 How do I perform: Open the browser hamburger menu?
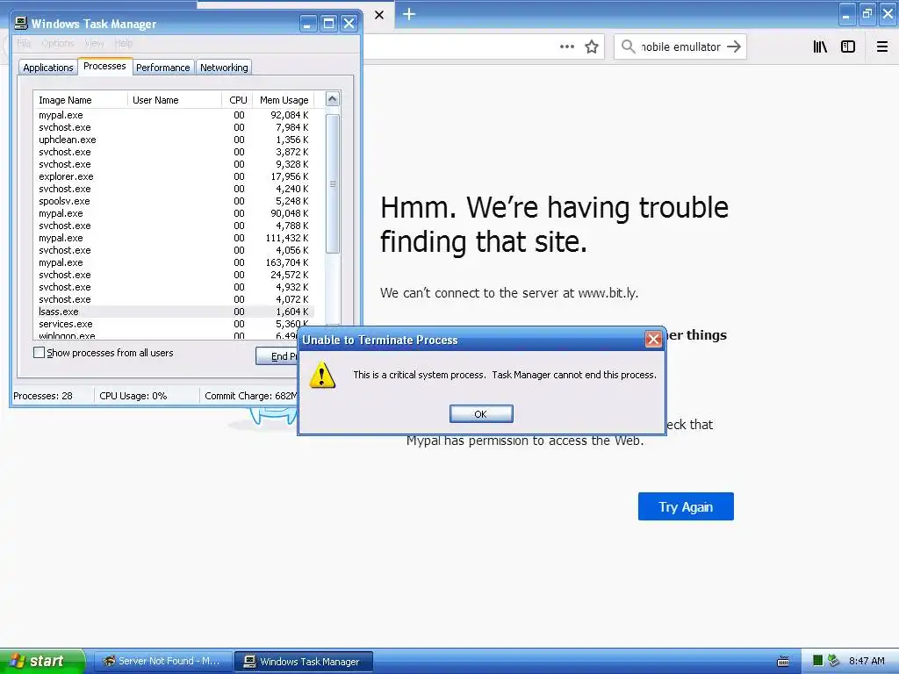click(x=882, y=47)
